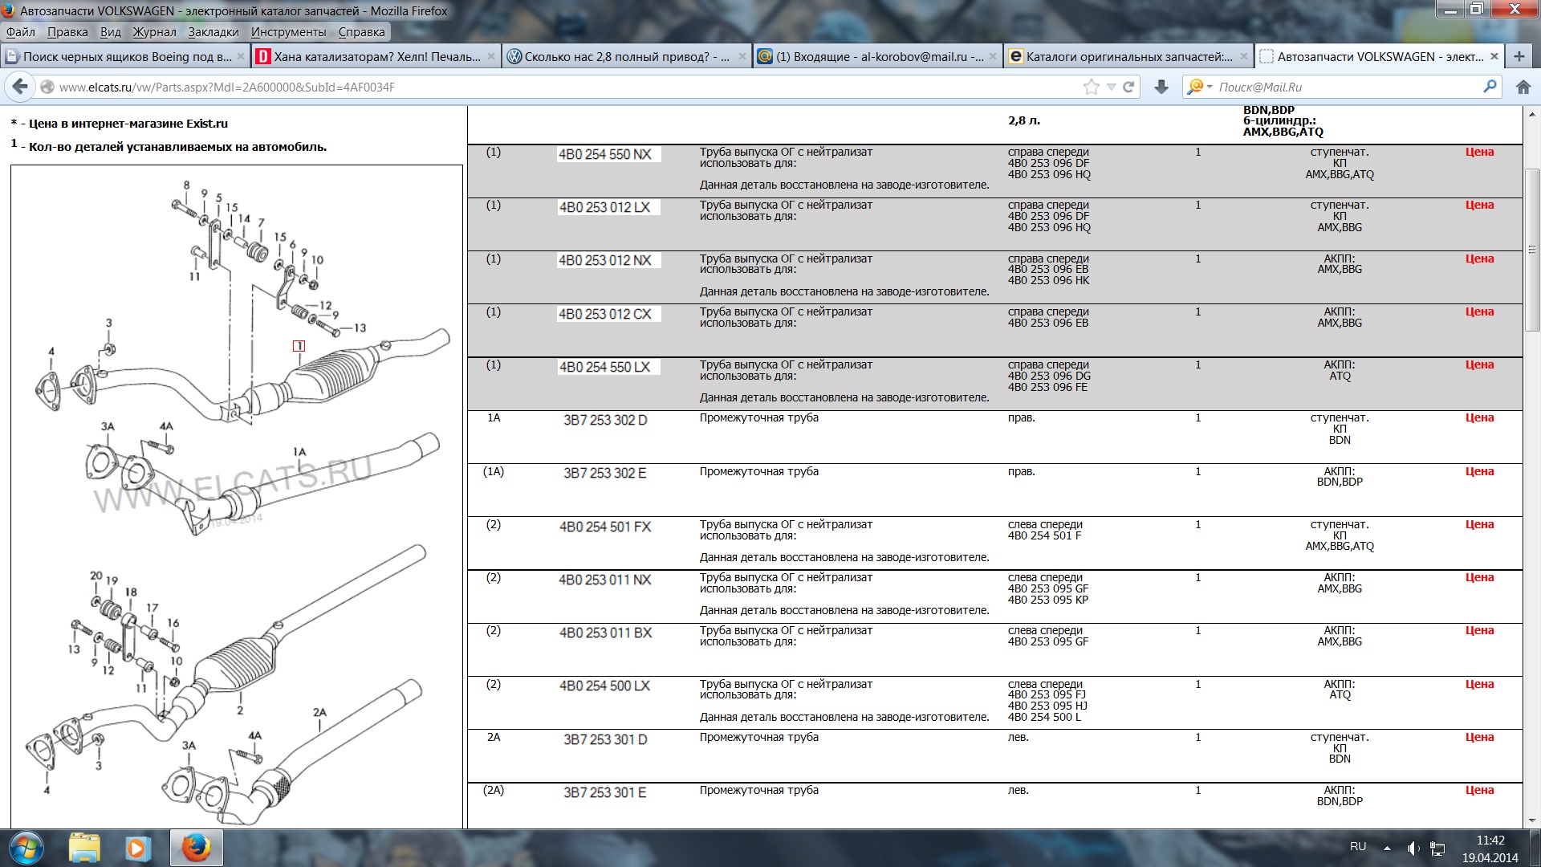Click the RU language indicator

coord(1358,846)
